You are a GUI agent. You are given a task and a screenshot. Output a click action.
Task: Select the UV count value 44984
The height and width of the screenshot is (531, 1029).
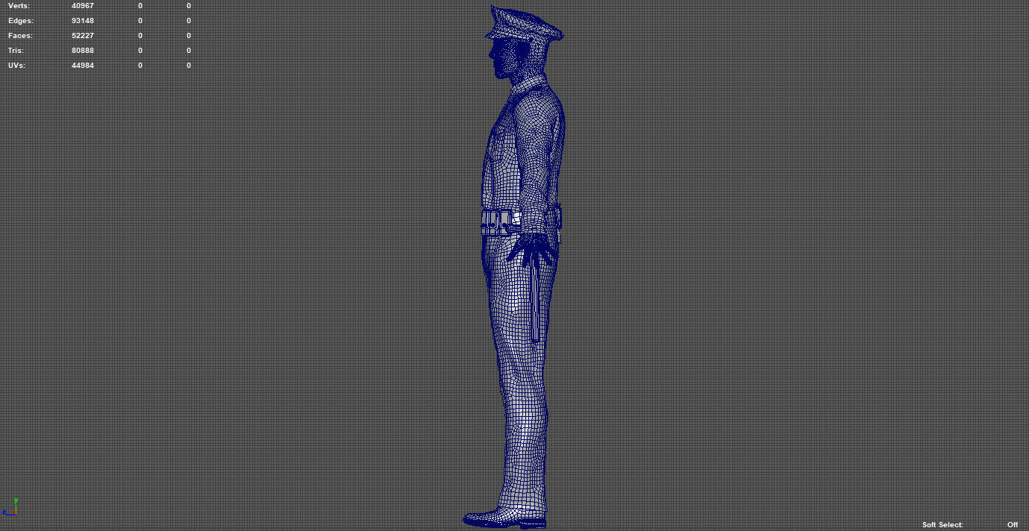click(x=83, y=66)
